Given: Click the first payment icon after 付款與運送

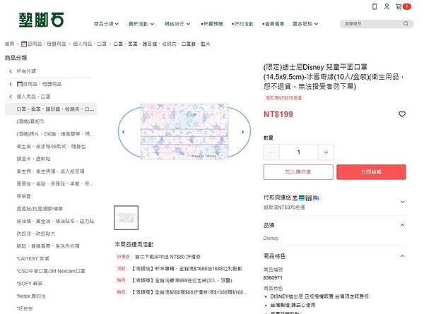Looking at the screenshot, I should pyautogui.click(x=295, y=198).
